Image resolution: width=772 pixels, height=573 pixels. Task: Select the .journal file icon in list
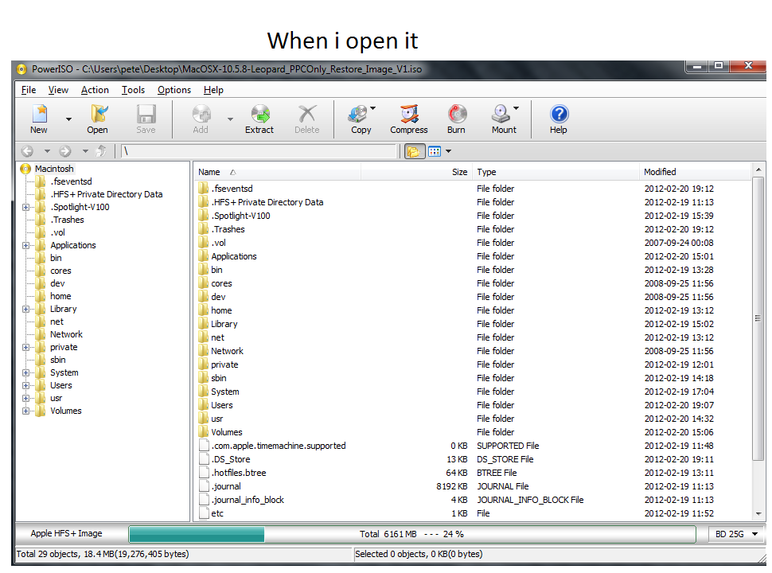(204, 486)
